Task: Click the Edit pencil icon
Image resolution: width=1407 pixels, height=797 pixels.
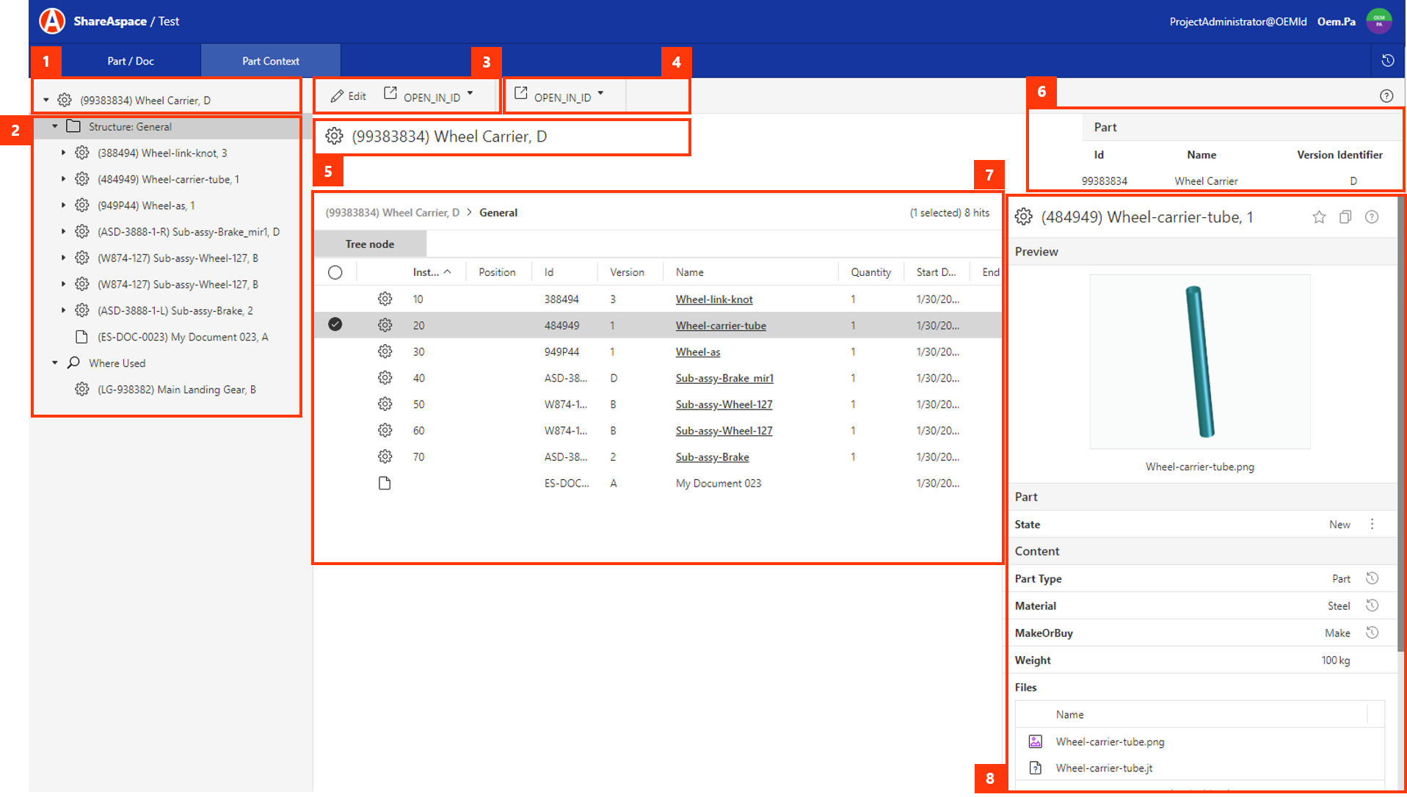Action: tap(337, 95)
